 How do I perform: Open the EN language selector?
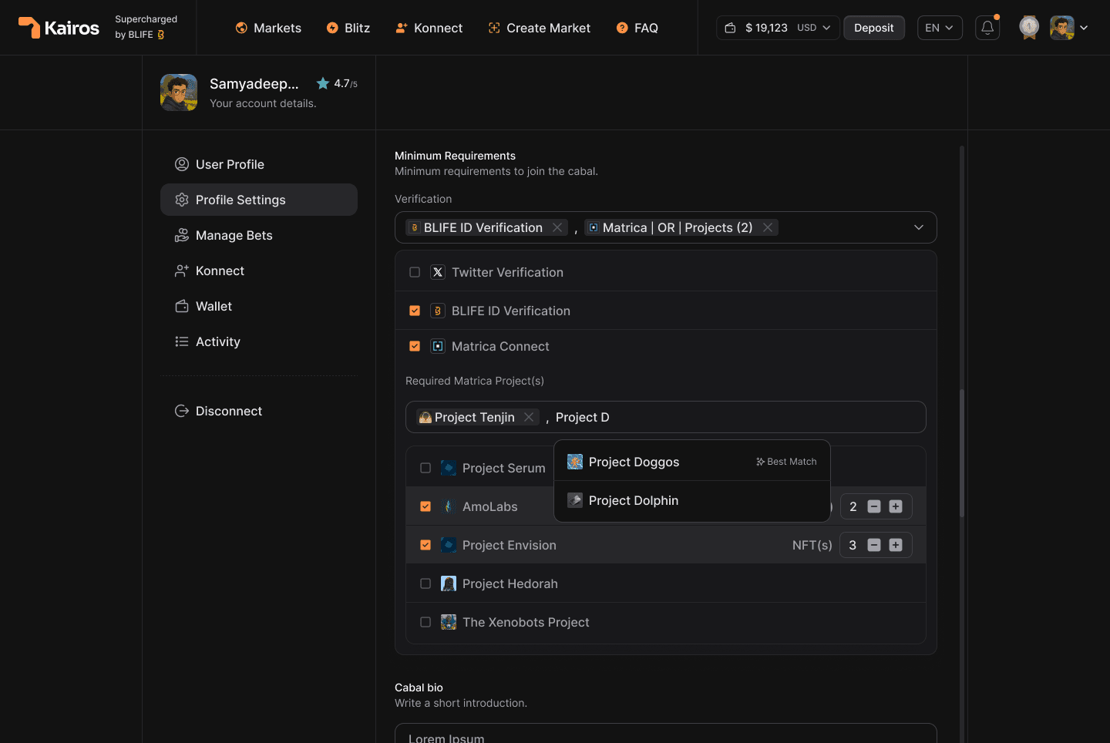click(x=940, y=28)
